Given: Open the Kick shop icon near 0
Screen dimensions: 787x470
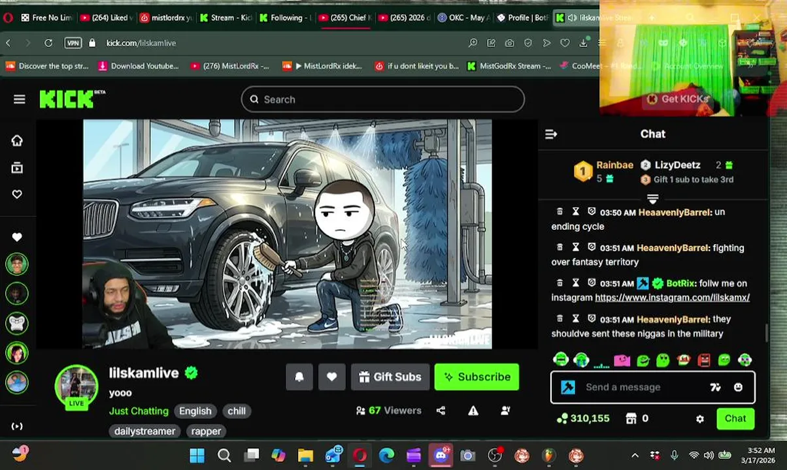Looking at the screenshot, I should click(631, 418).
